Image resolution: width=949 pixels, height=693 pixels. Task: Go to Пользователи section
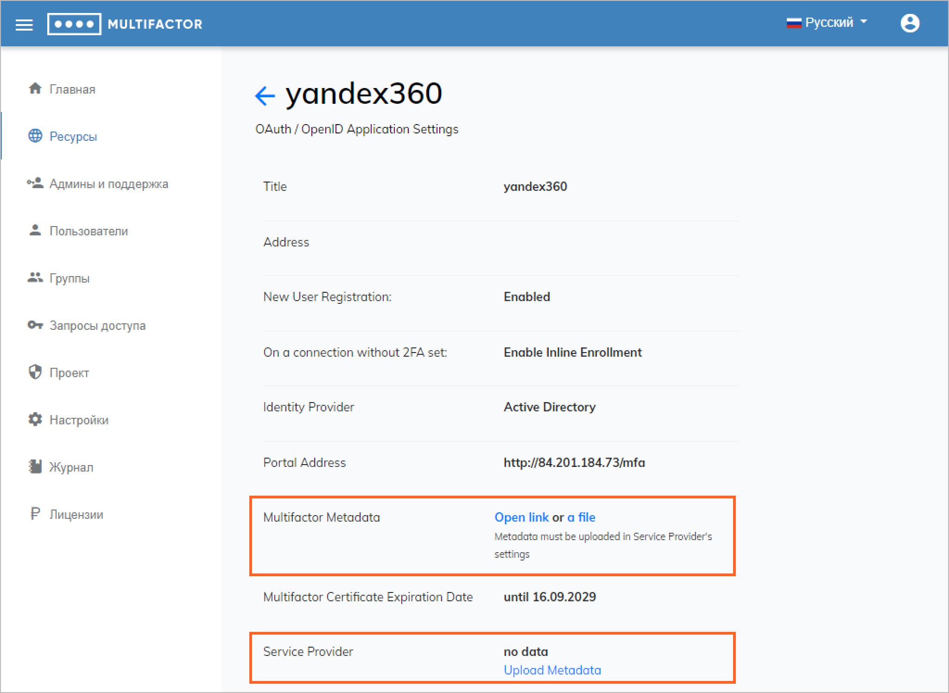(89, 231)
